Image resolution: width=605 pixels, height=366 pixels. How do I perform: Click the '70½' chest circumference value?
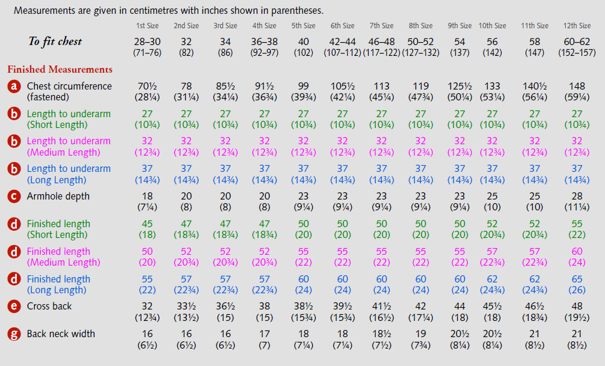click(x=147, y=86)
